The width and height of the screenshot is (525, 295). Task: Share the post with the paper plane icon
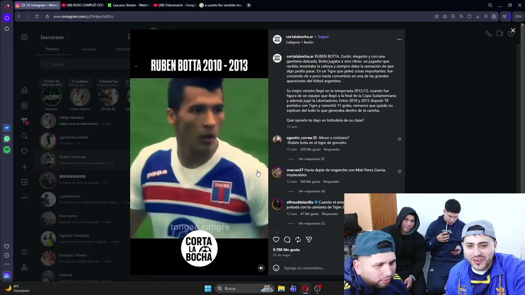309,240
